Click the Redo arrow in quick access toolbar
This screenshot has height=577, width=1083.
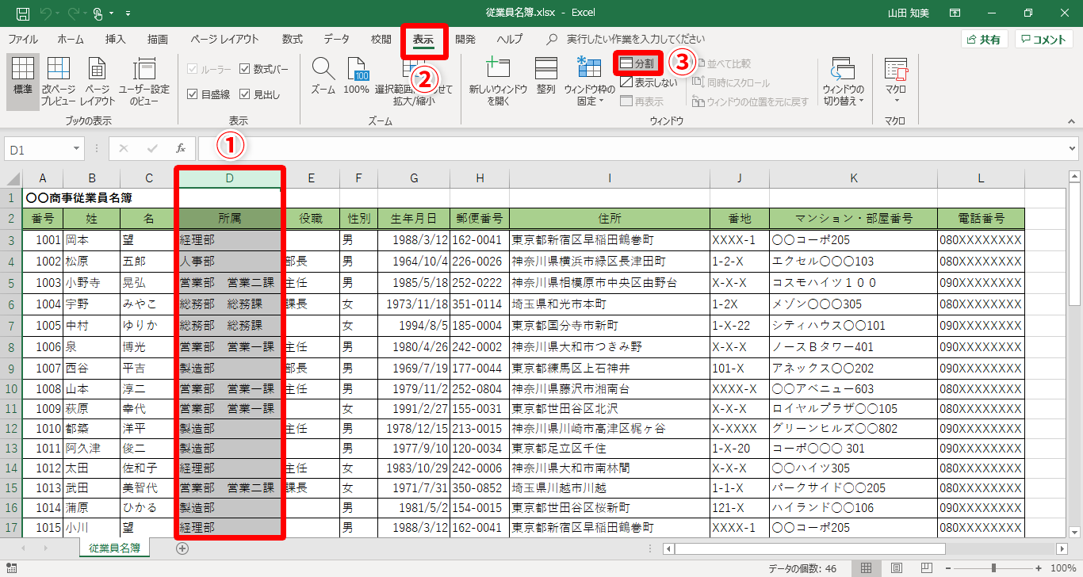[72, 13]
